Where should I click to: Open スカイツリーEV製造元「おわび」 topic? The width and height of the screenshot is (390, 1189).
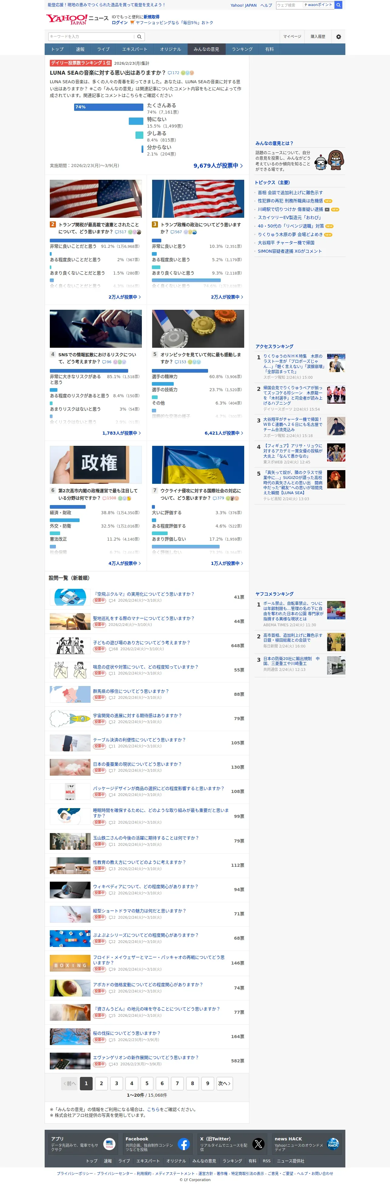click(x=289, y=218)
